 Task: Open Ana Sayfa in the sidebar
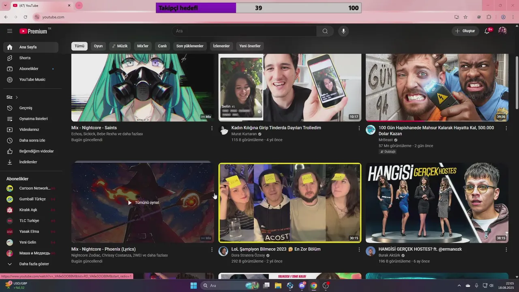tap(31, 47)
